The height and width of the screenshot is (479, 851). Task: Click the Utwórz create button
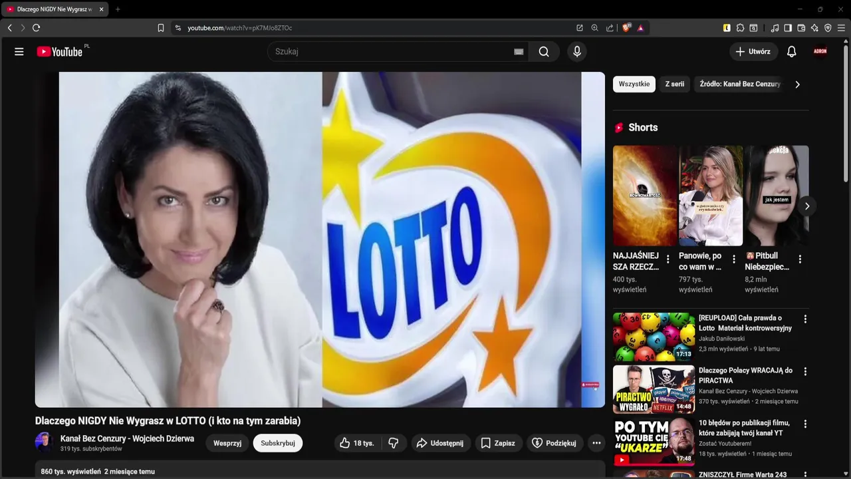[753, 51]
